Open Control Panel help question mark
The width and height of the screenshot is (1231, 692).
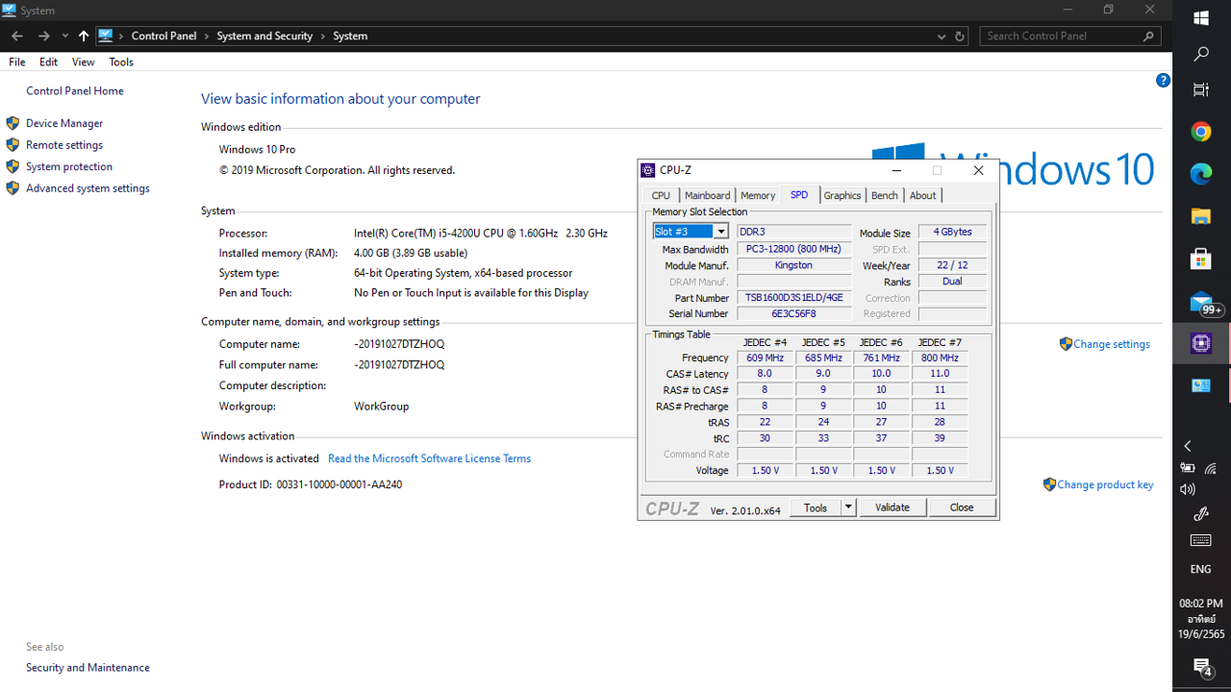coord(1163,81)
